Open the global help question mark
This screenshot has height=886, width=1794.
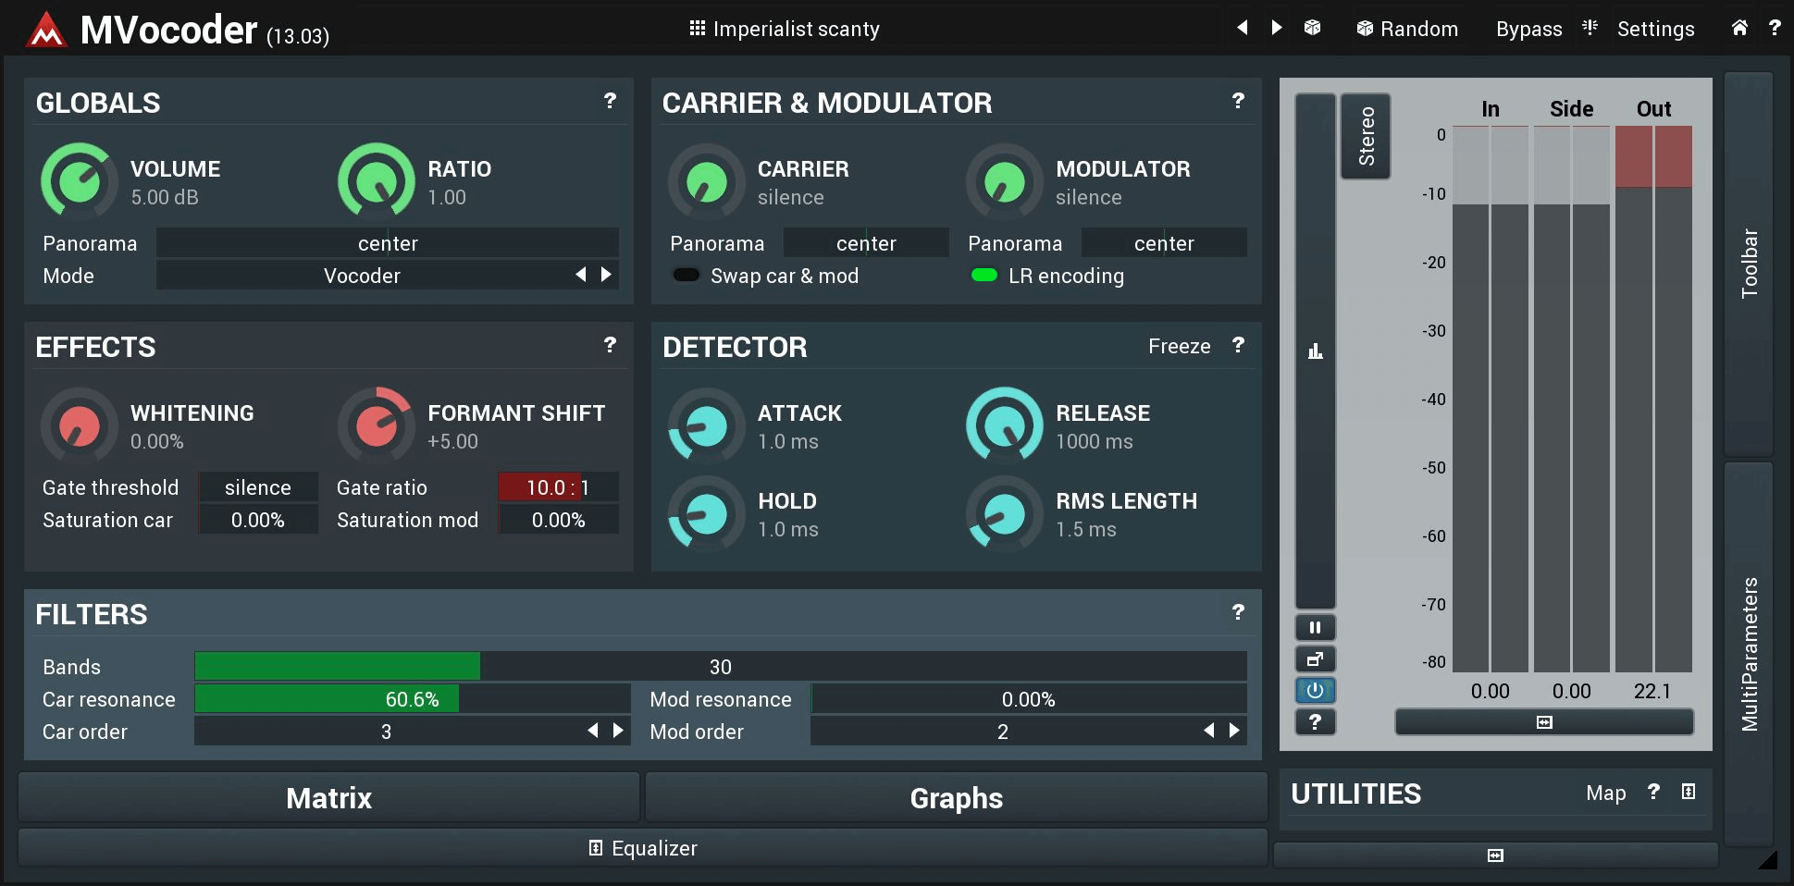[x=1774, y=28]
